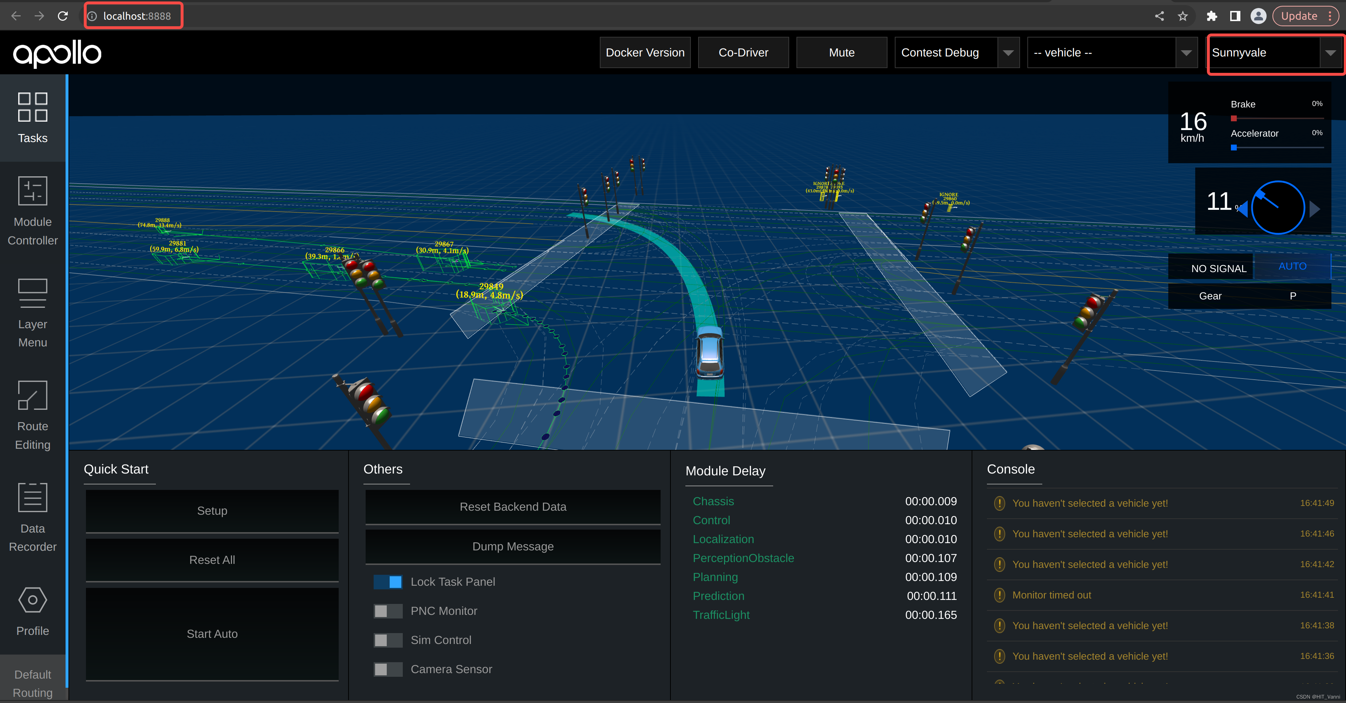
Task: Expand the Sunnyvale map dropdown
Action: click(1330, 53)
